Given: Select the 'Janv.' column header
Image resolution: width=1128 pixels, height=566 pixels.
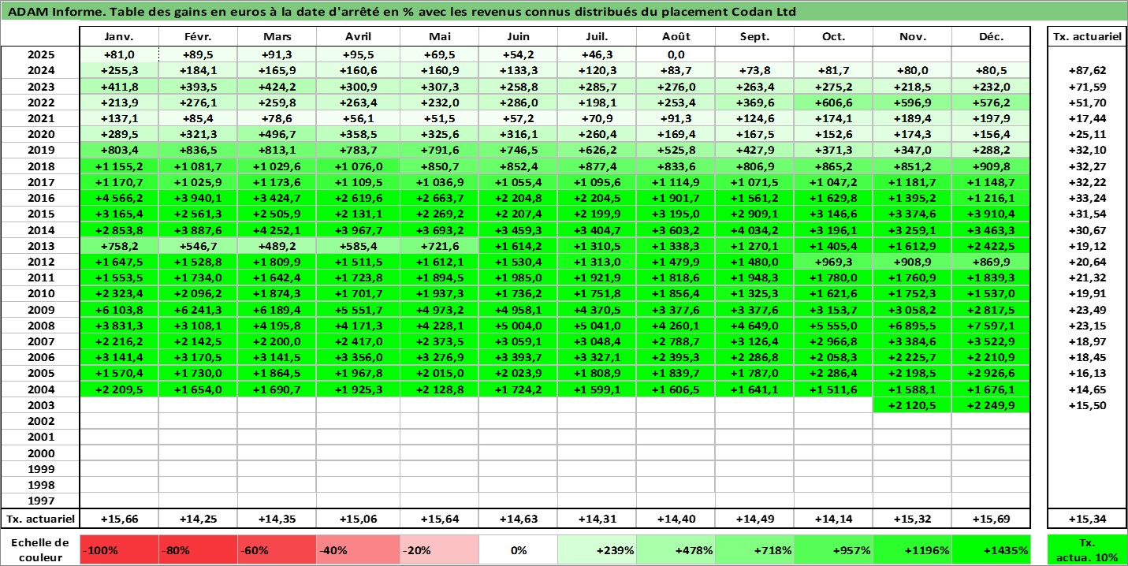Looking at the screenshot, I should pos(119,37).
